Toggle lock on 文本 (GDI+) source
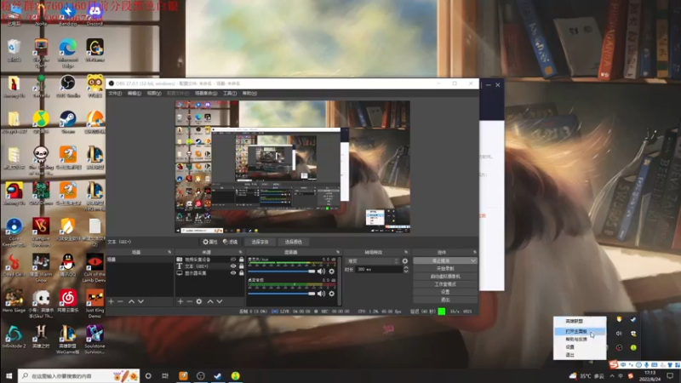Image resolution: width=681 pixels, height=383 pixels. tap(242, 266)
